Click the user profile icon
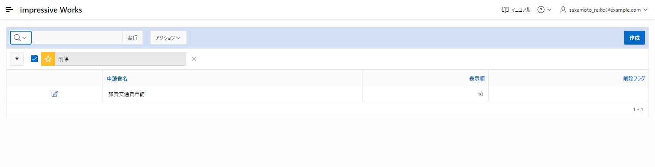The height and width of the screenshot is (167, 655). [563, 10]
